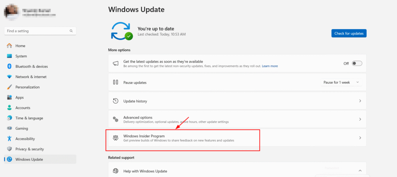Click the Off label beside the toggle

346,64
